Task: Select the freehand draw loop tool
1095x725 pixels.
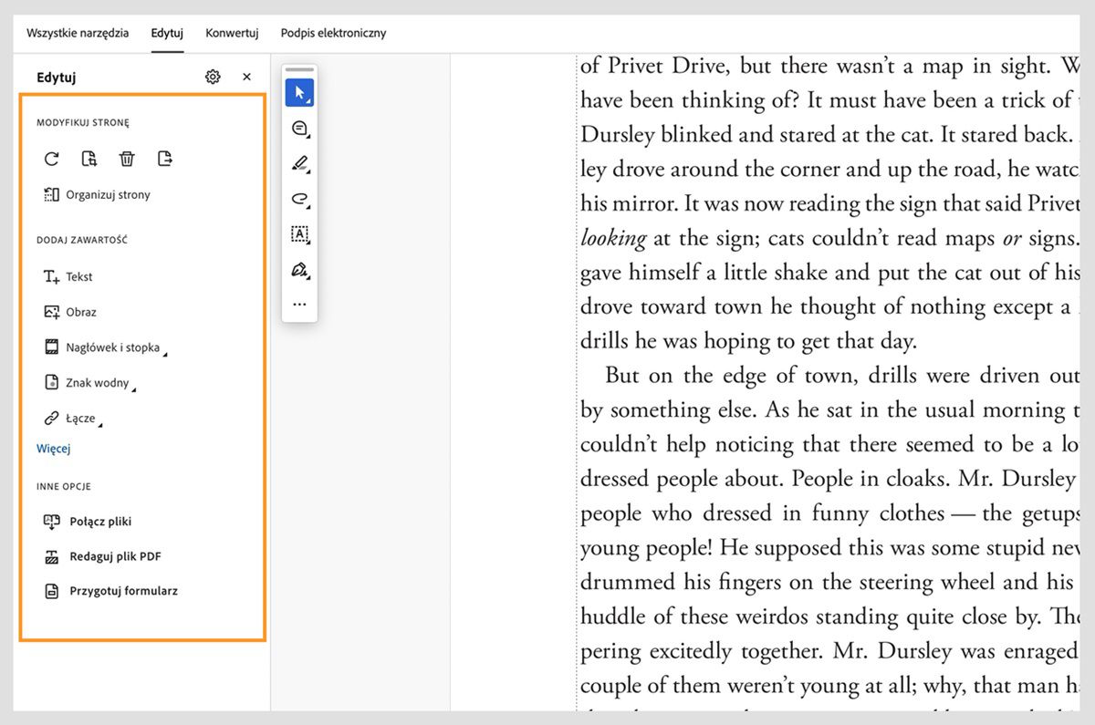Action: pyautogui.click(x=299, y=199)
